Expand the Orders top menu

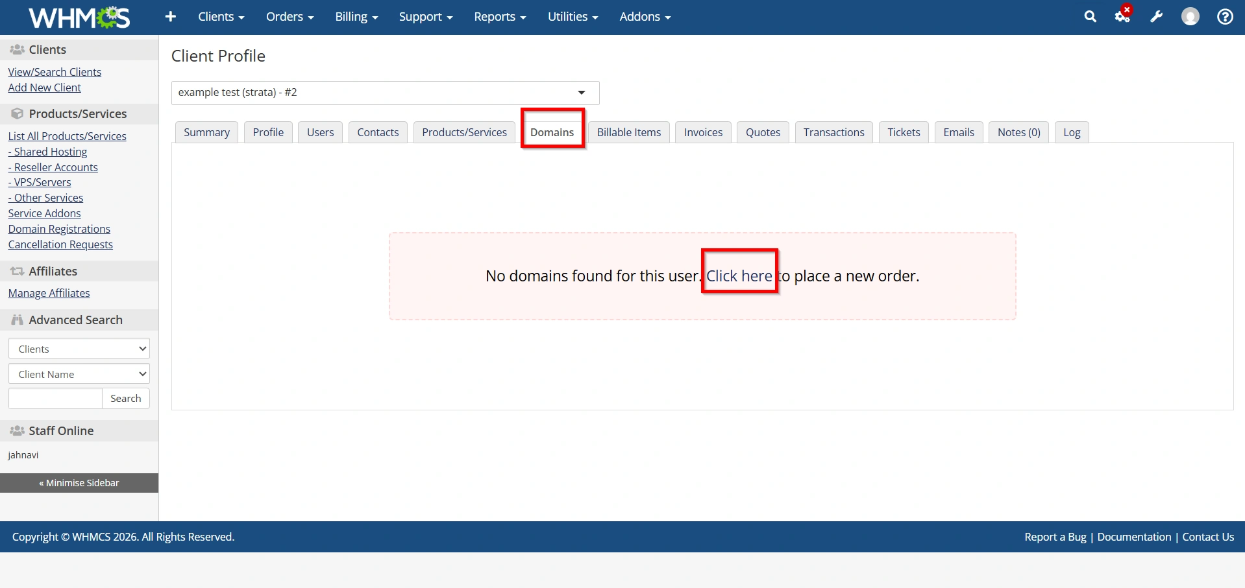(x=290, y=17)
